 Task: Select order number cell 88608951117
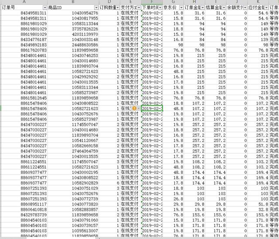[x=24, y=204]
